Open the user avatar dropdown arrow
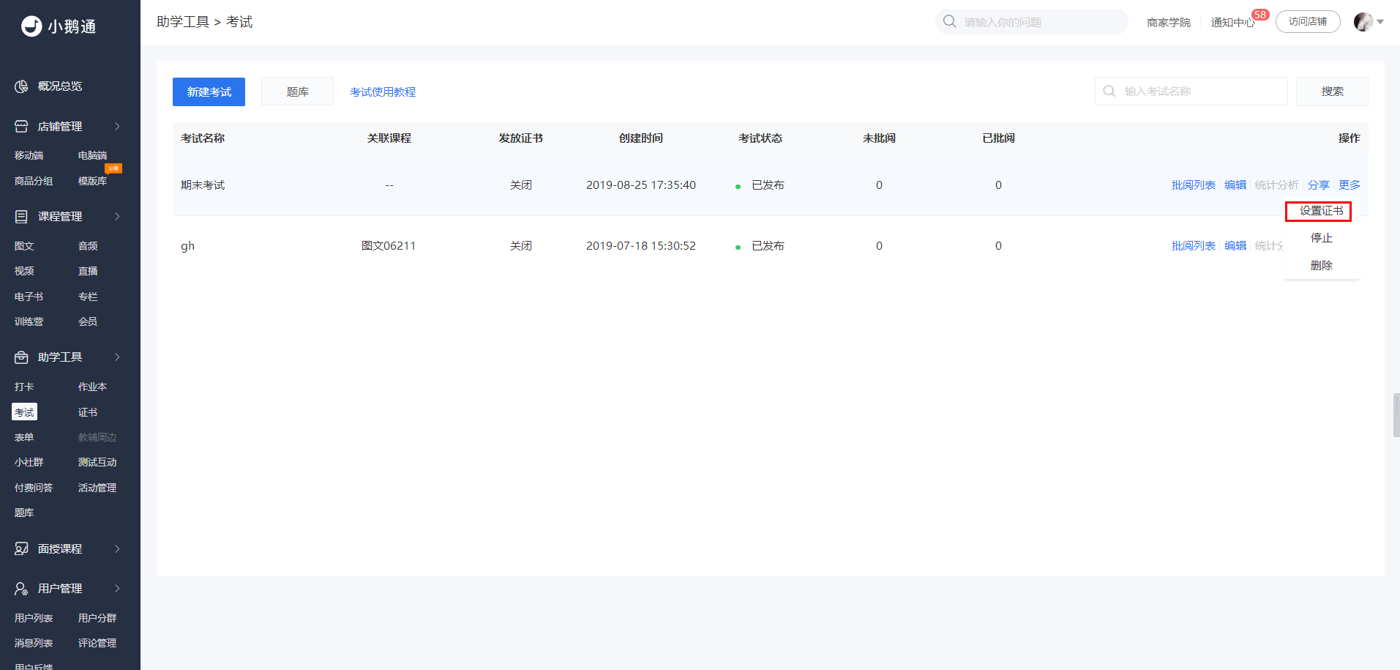This screenshot has height=670, width=1400. (1380, 22)
